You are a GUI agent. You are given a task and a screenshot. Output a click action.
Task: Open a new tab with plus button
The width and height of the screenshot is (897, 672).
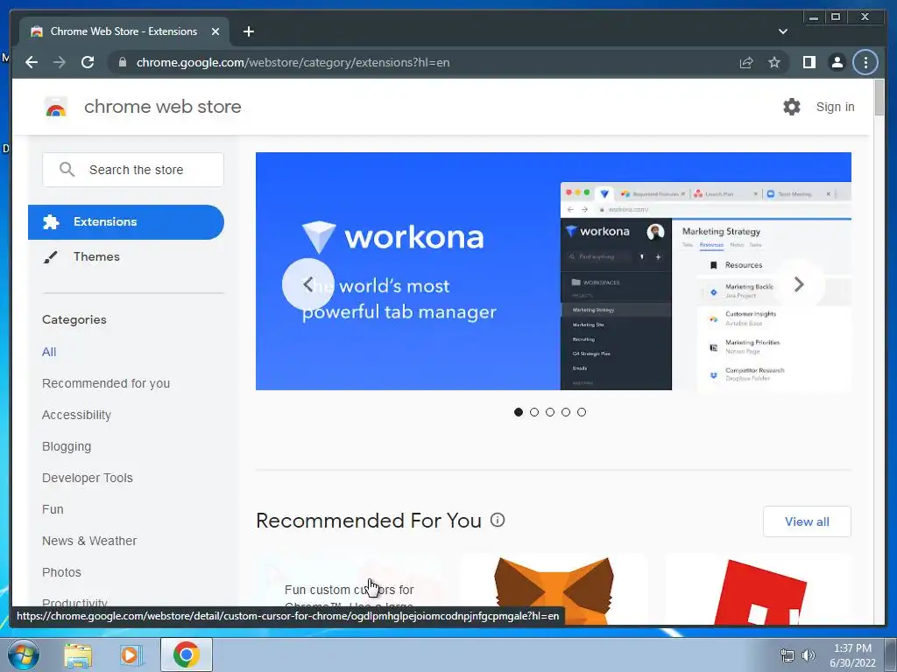(248, 31)
